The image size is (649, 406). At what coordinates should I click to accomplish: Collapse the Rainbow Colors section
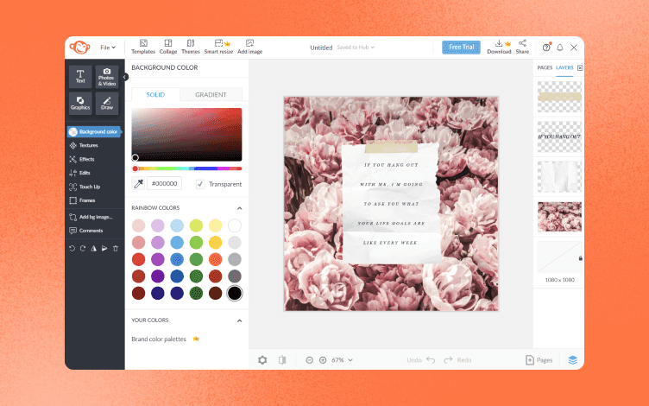pyautogui.click(x=239, y=208)
